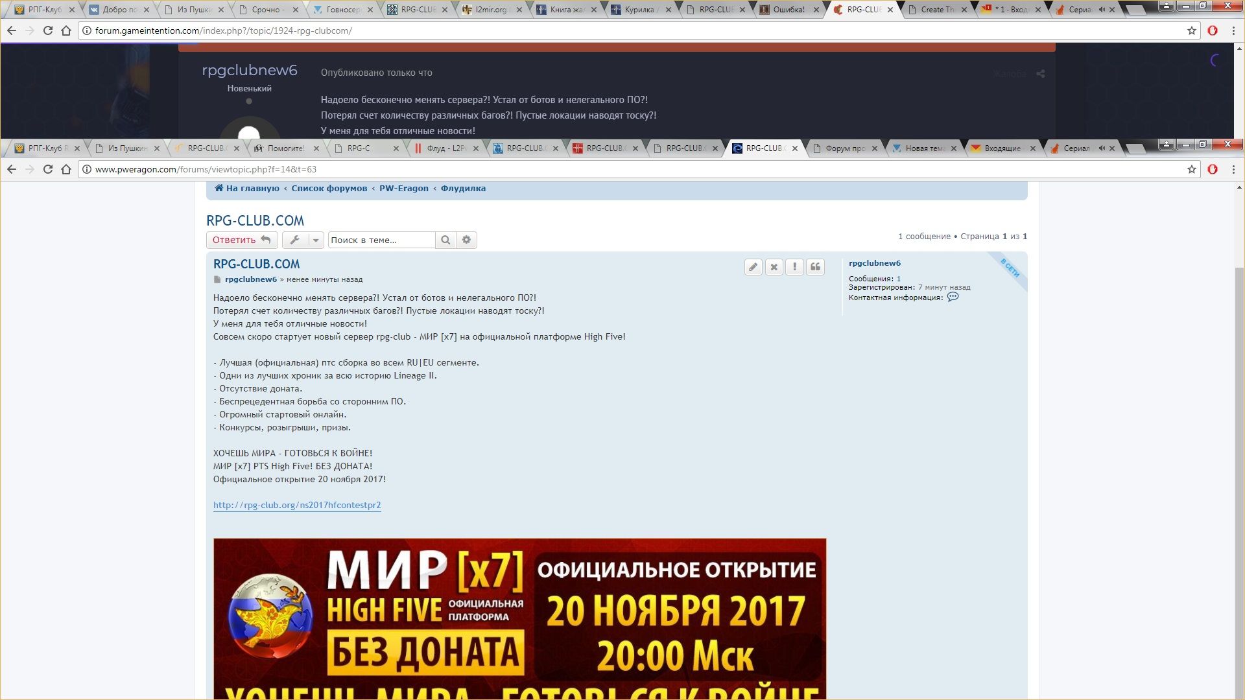
Task: Expand topic tools dropdown arrow
Action: [316, 240]
